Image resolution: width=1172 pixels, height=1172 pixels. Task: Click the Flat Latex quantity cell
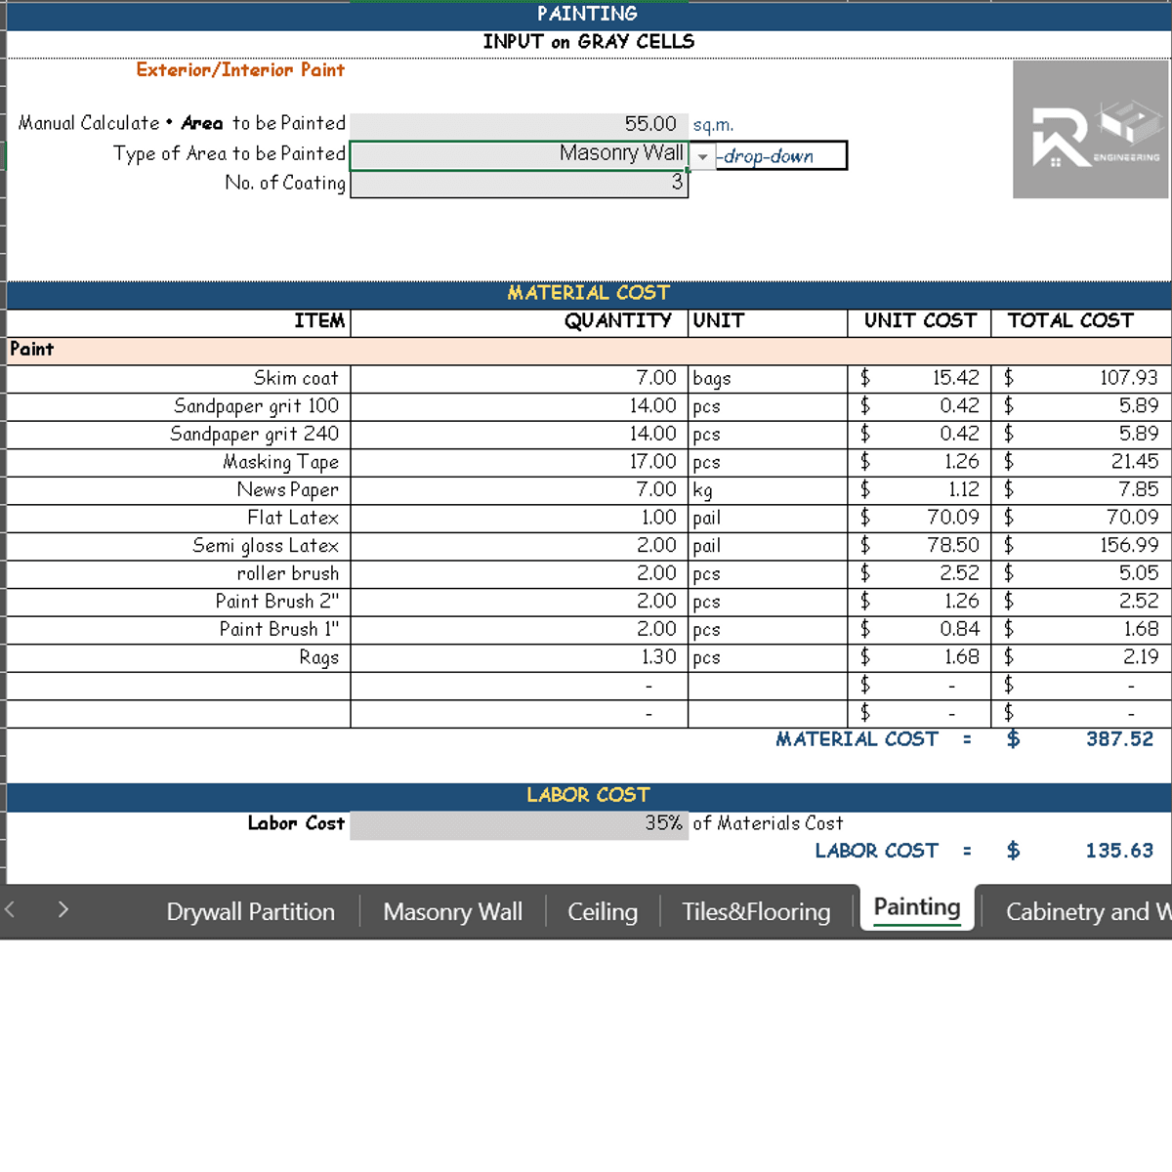(519, 518)
